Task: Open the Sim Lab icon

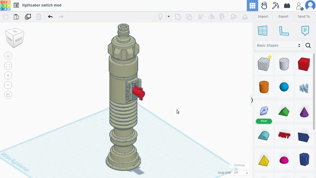Action: [x=264, y=5]
